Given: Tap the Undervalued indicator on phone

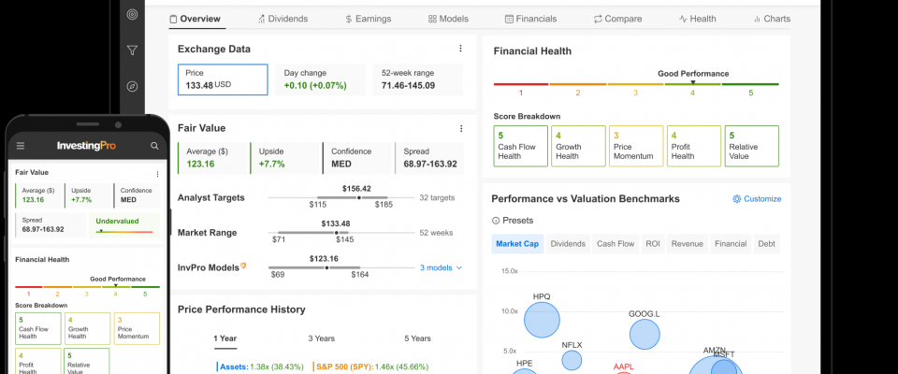Looking at the screenshot, I should [x=124, y=225].
